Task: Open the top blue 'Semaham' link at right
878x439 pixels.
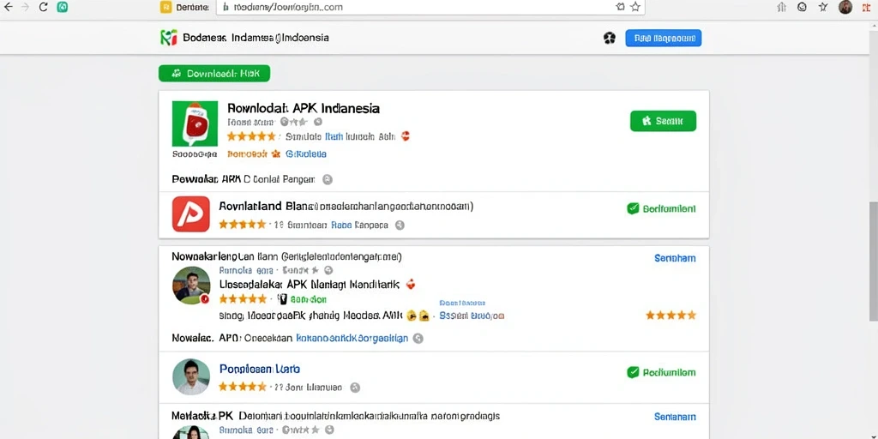Action: [675, 258]
